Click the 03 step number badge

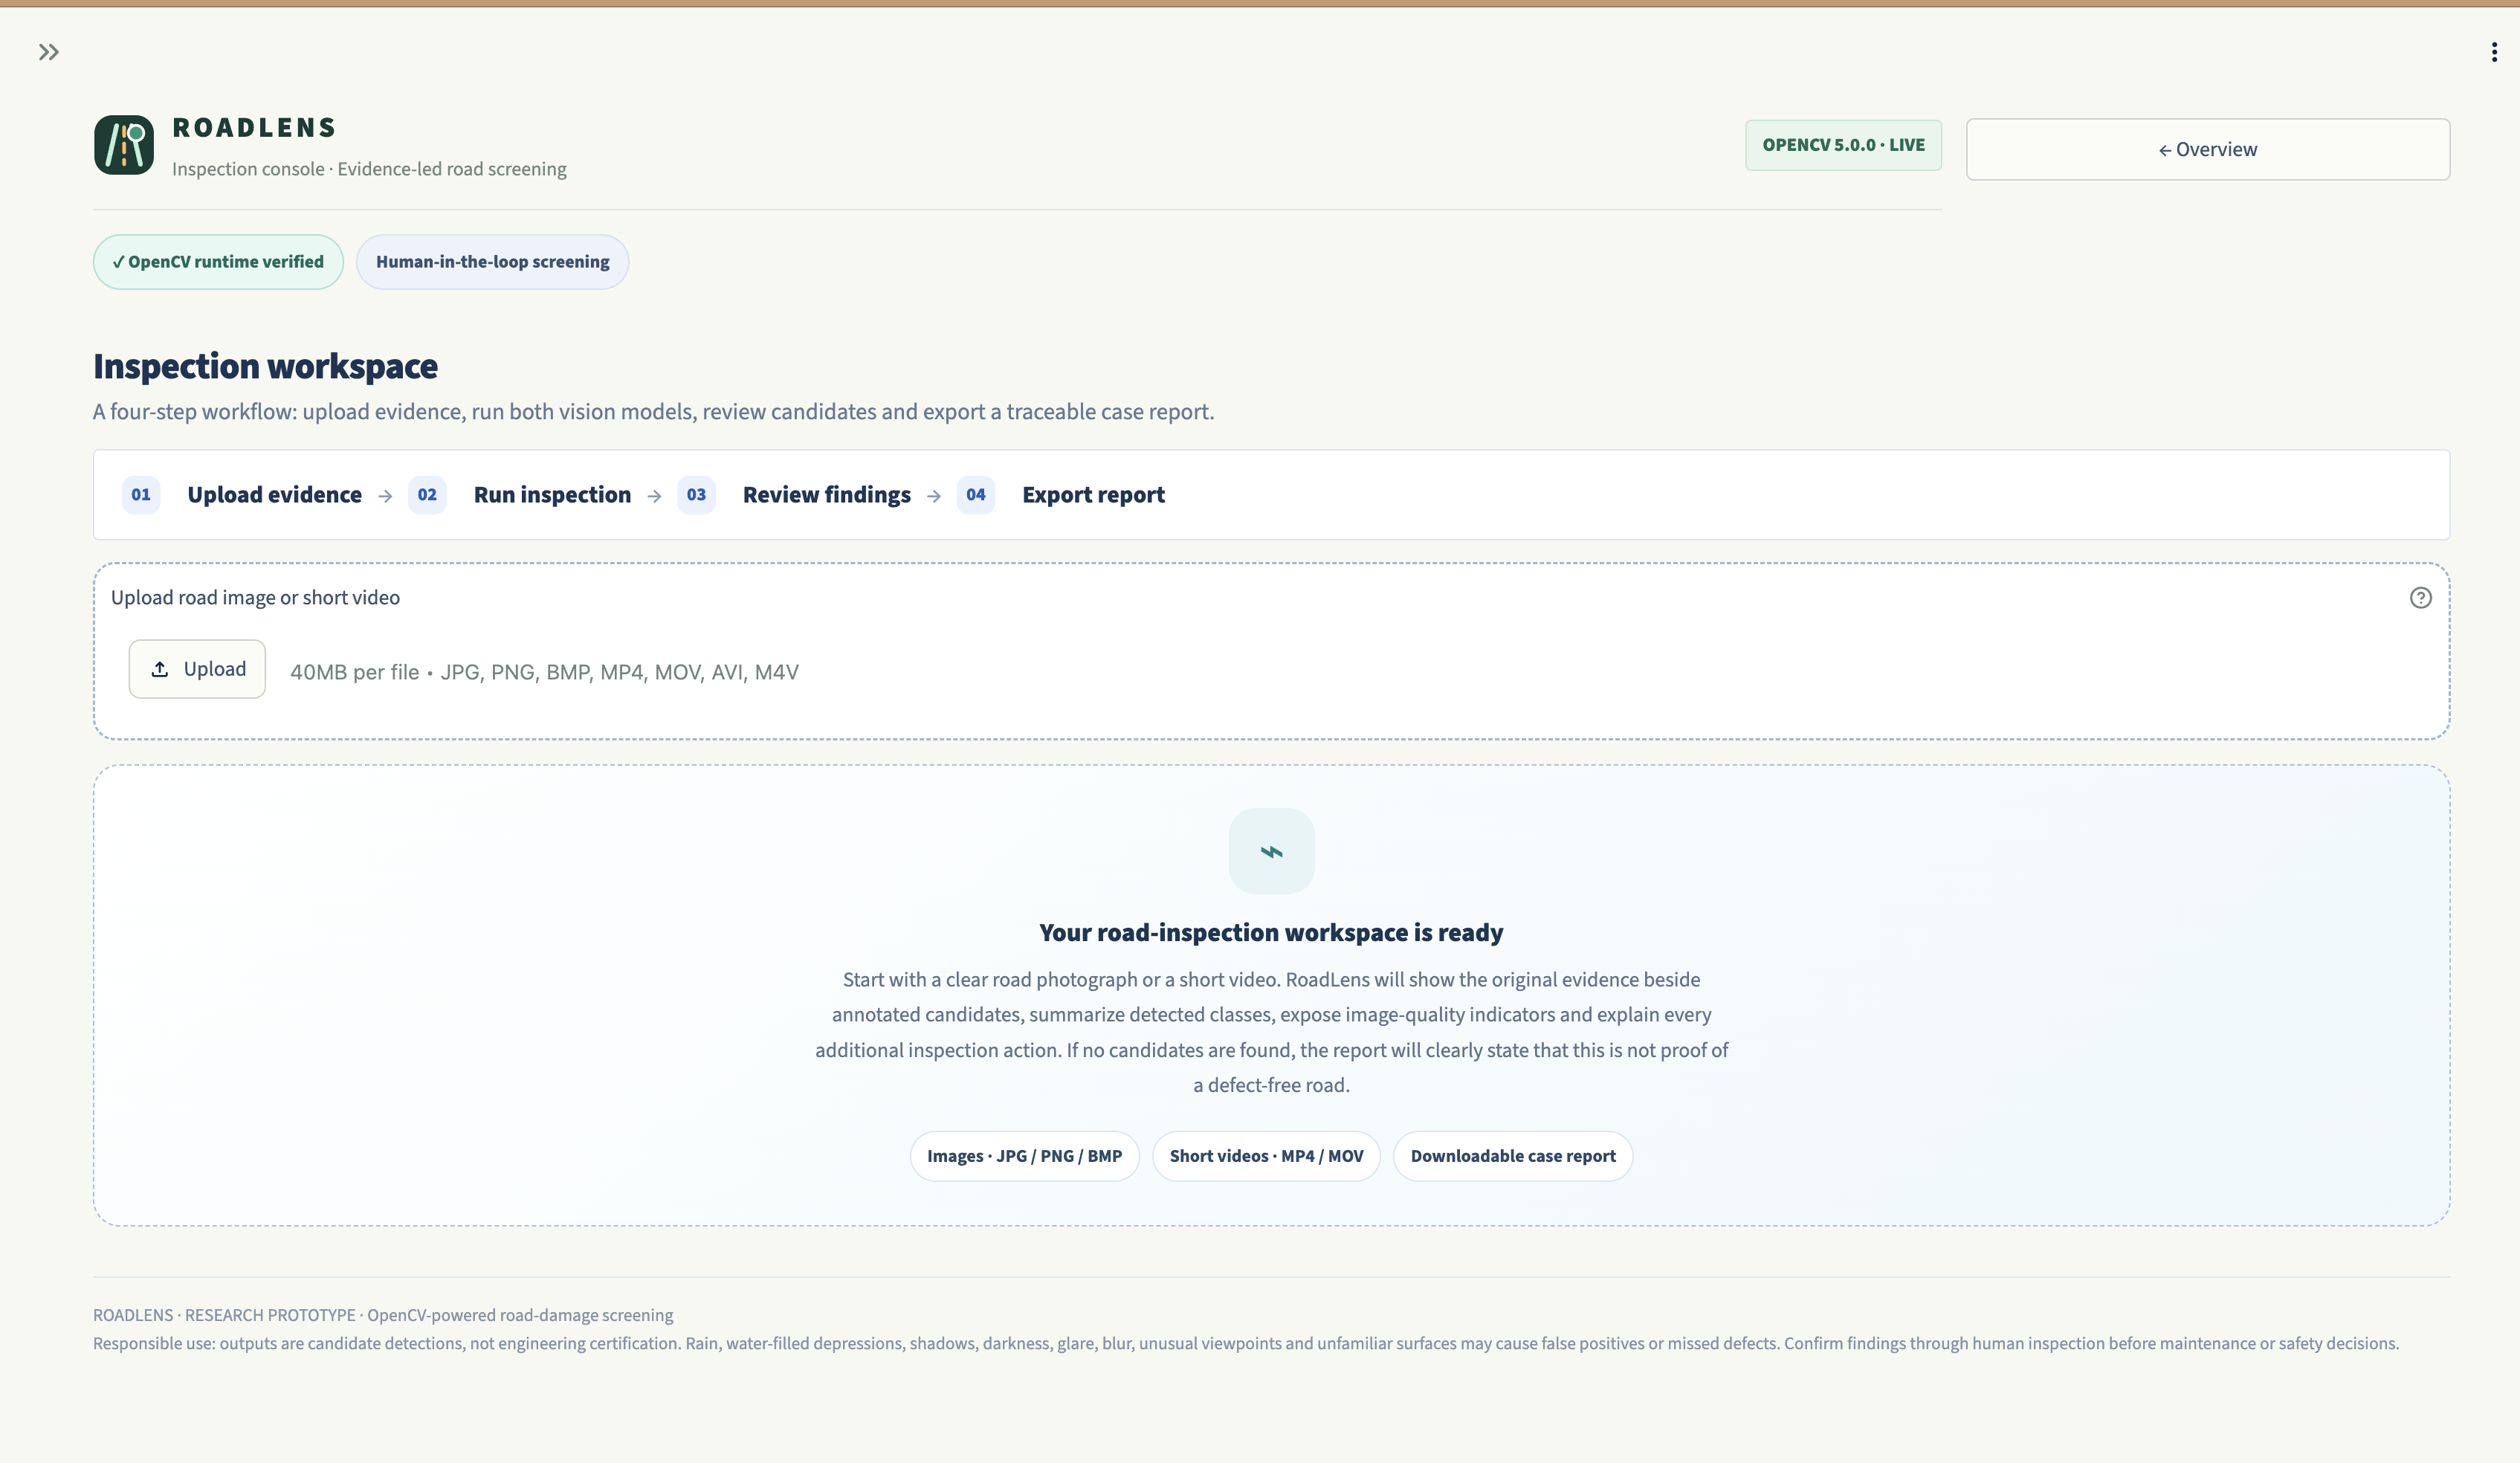[x=696, y=495]
